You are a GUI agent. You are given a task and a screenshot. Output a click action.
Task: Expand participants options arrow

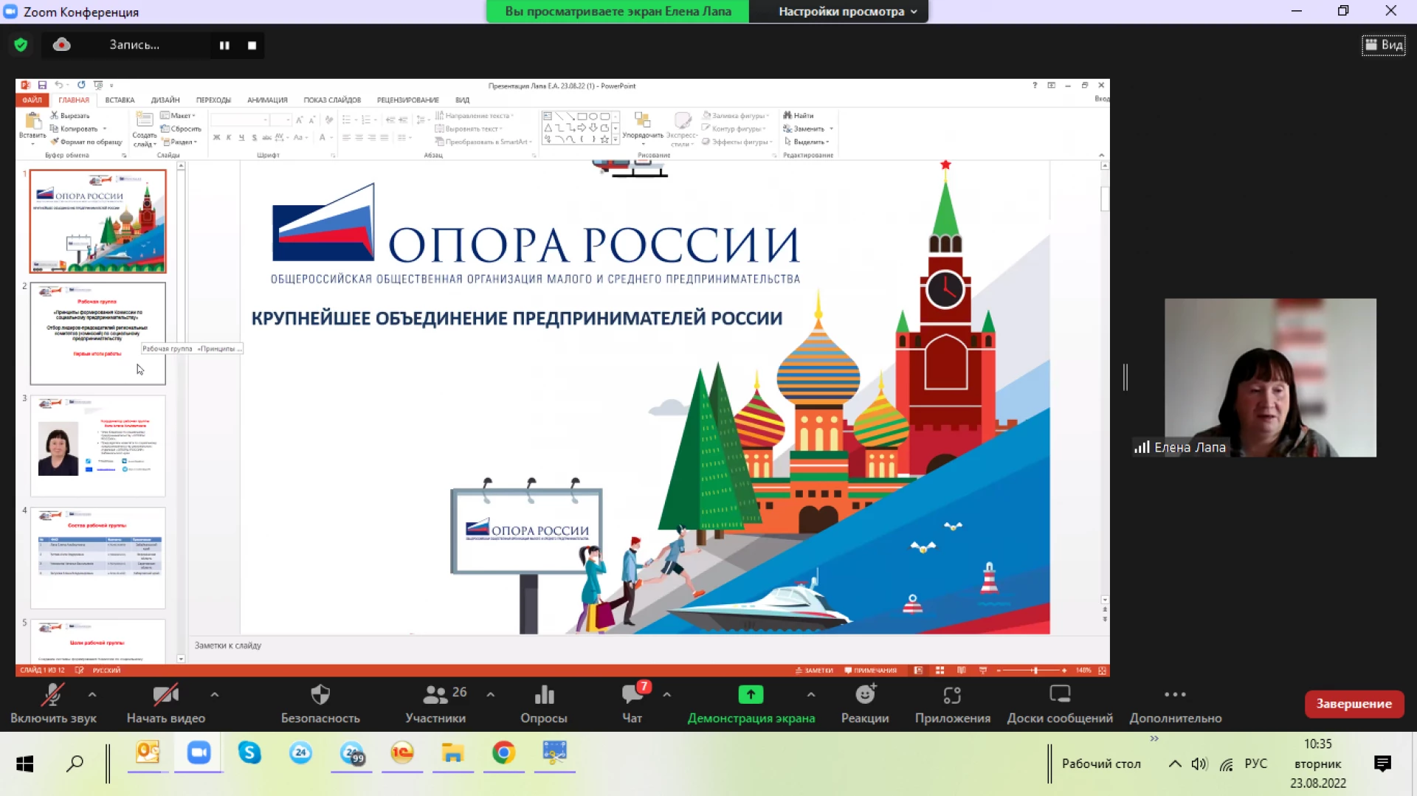pyautogui.click(x=491, y=694)
